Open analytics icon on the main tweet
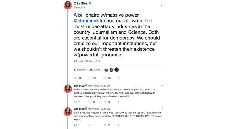The image size is (230, 129). tap(118, 78)
